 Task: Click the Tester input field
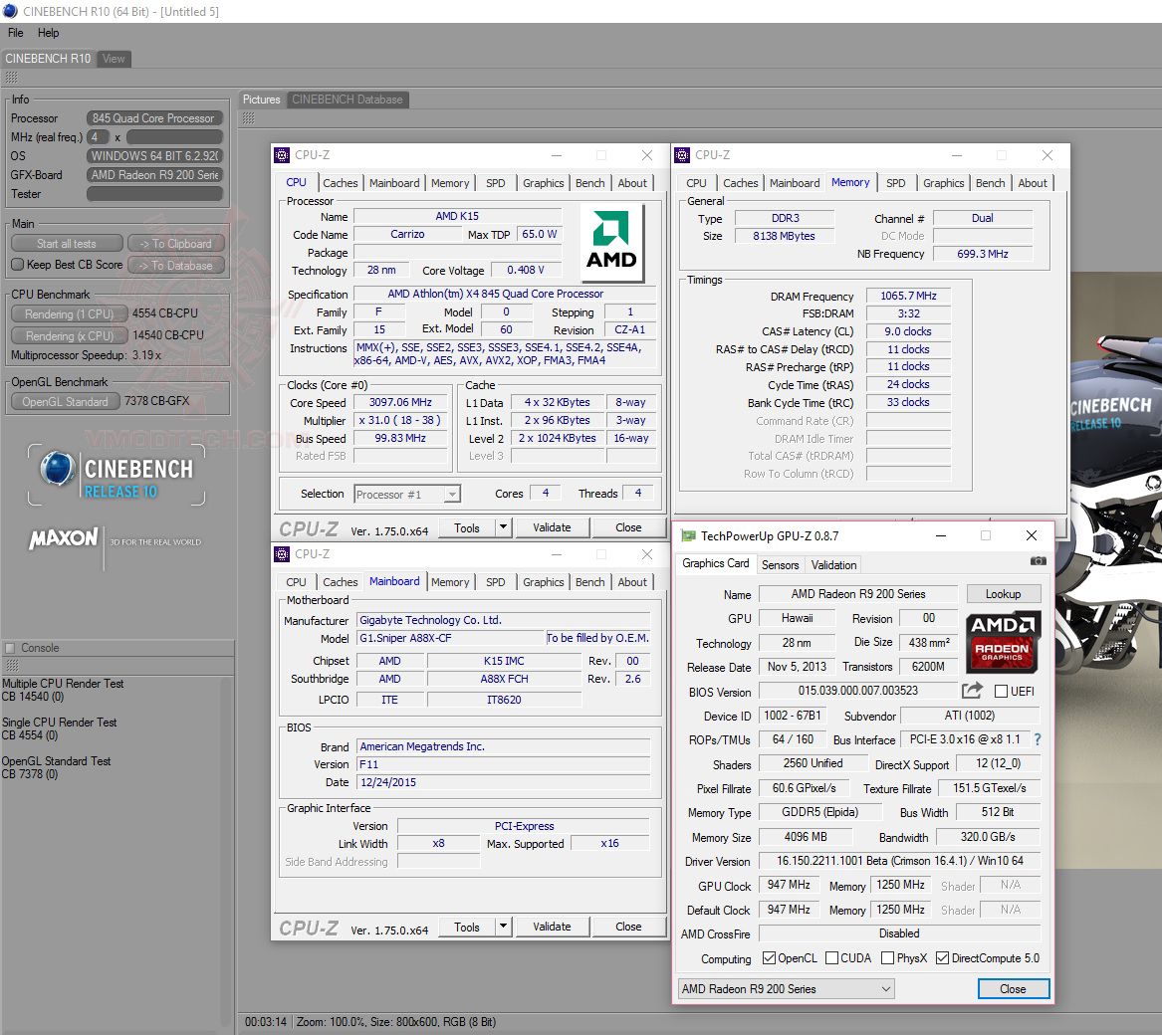(x=154, y=194)
